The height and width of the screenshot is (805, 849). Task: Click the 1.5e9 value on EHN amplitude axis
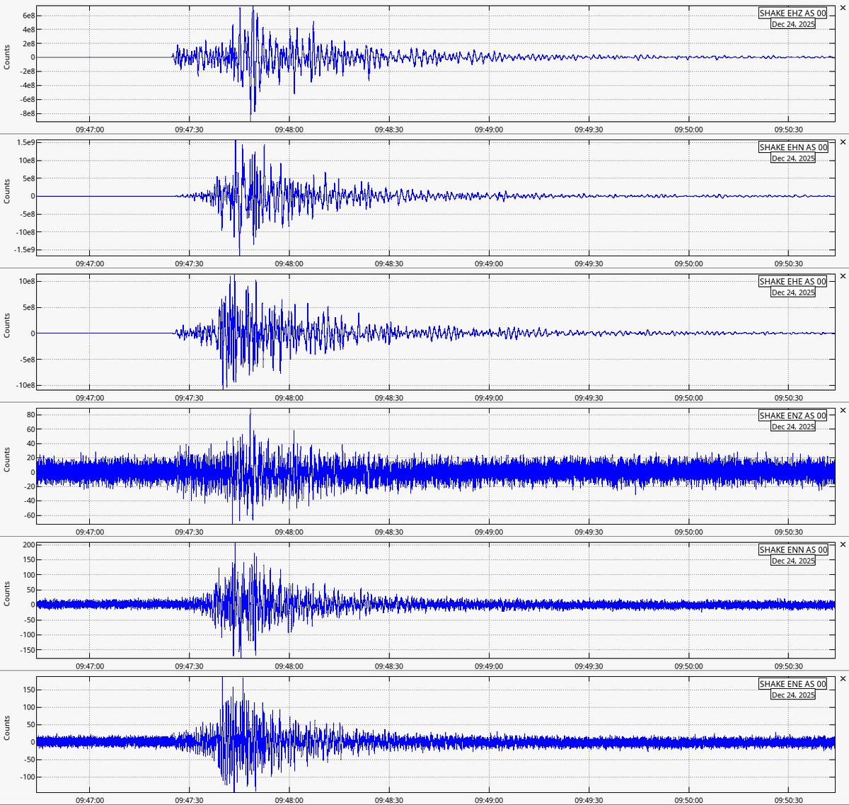25,143
